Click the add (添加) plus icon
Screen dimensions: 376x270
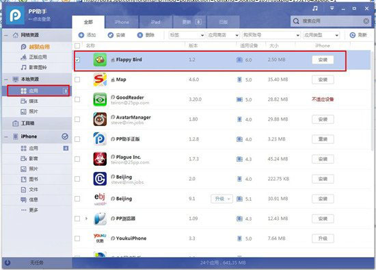pos(81,35)
